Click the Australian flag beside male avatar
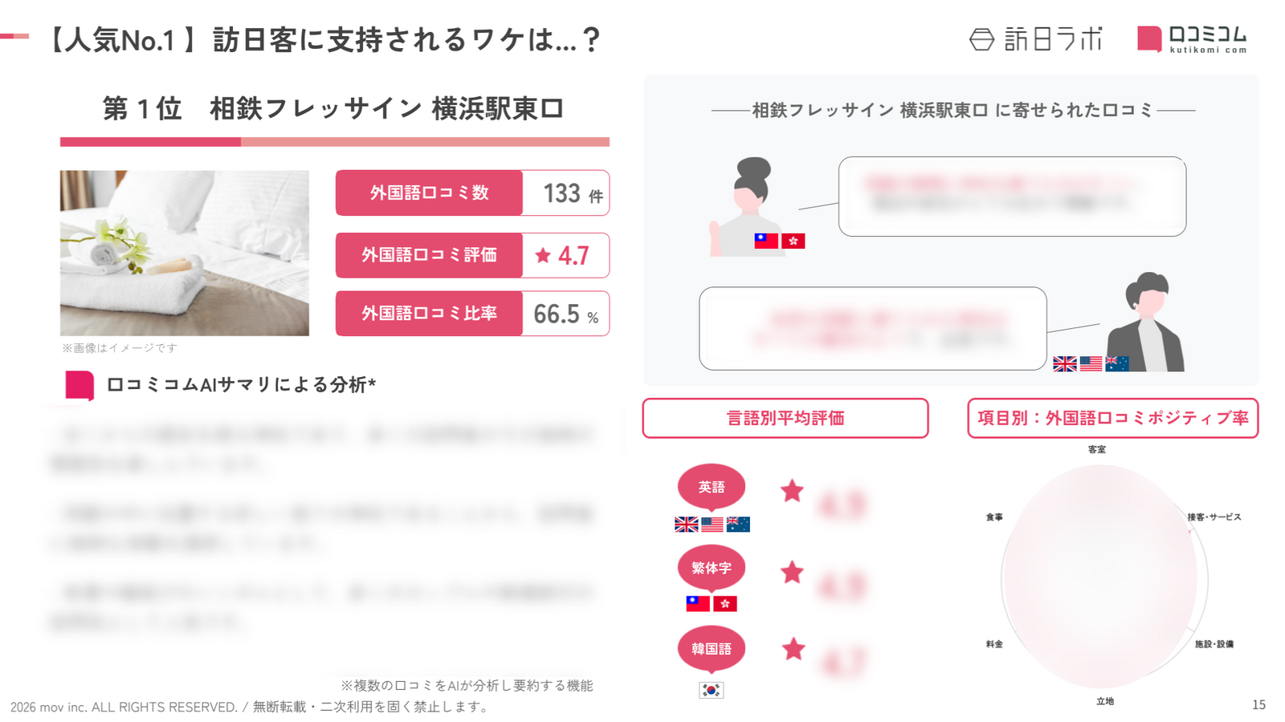This screenshot has width=1285, height=722. [x=1116, y=363]
